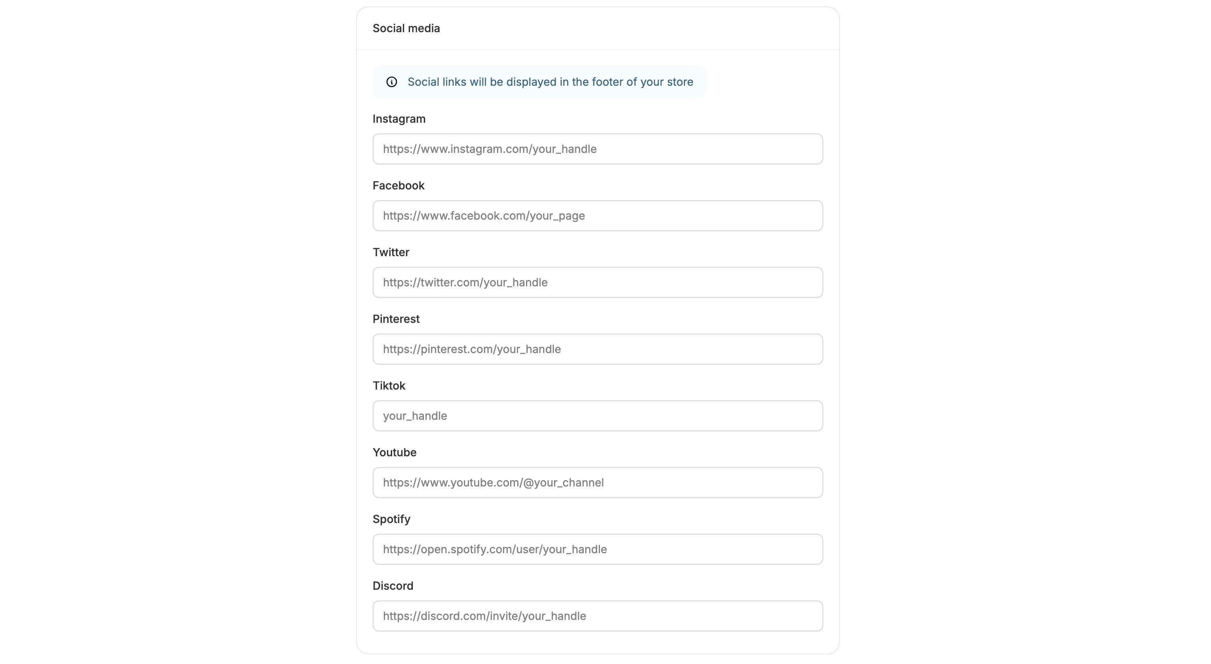1211x664 pixels.
Task: Click the Instagram label above its field
Action: click(x=399, y=119)
